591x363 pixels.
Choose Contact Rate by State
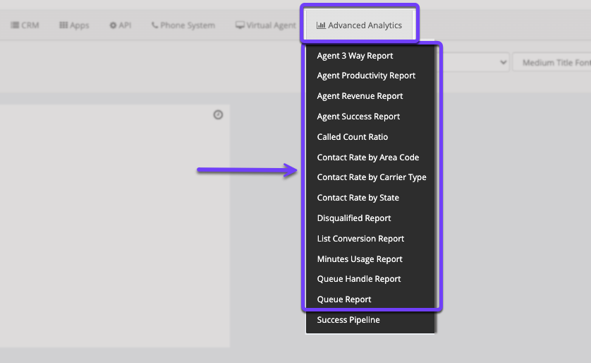(358, 198)
